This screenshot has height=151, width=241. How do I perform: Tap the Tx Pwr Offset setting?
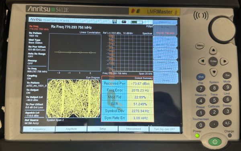tap(34, 106)
